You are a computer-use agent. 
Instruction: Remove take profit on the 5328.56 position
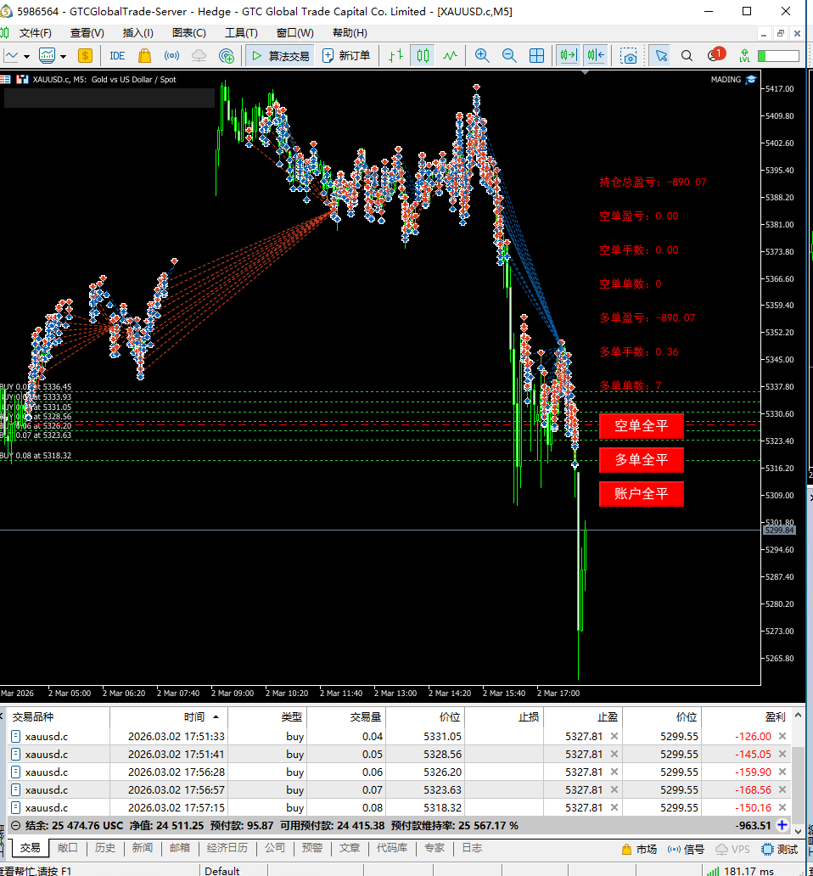(x=614, y=755)
